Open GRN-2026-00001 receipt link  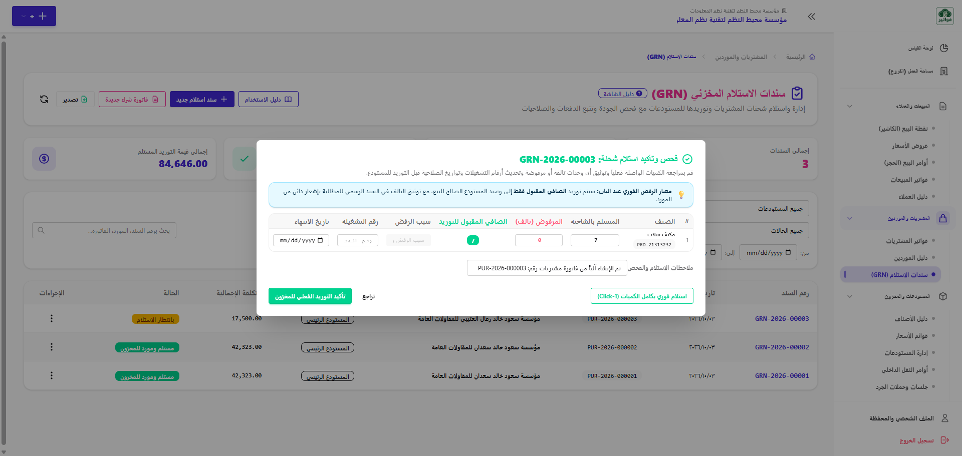click(x=782, y=375)
